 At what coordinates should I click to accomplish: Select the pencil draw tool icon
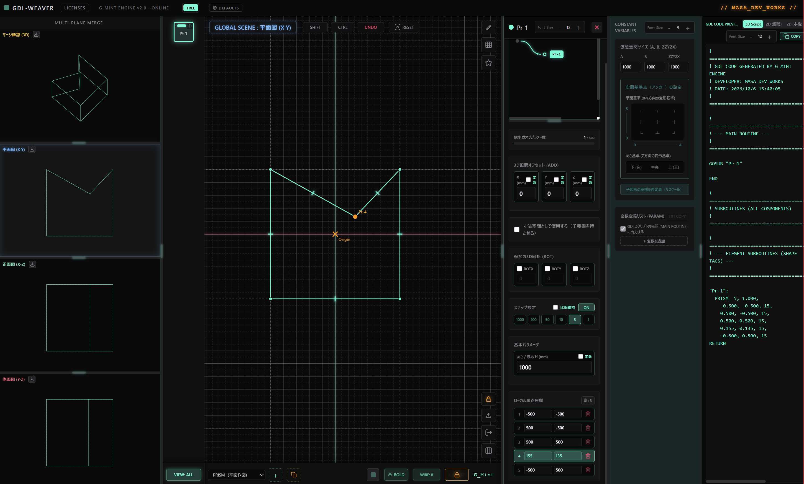[488, 27]
